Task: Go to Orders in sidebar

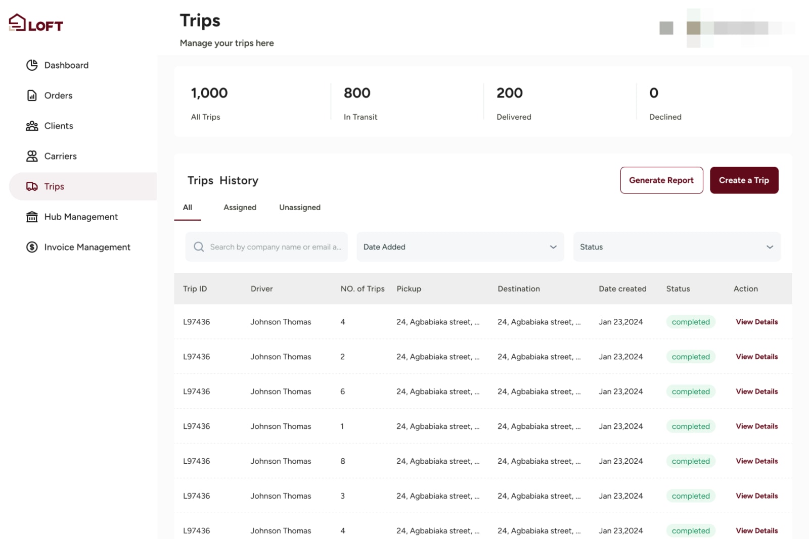Action: click(58, 95)
